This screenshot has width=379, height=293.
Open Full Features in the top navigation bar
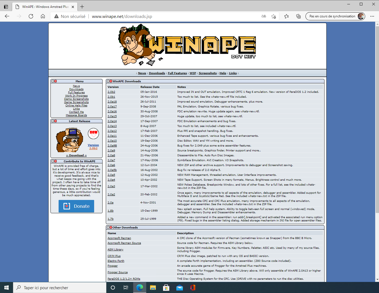point(177,73)
